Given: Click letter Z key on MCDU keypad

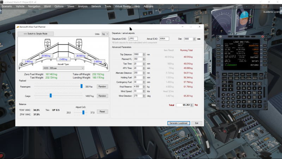Looking at the screenshot, I should point(239,106).
